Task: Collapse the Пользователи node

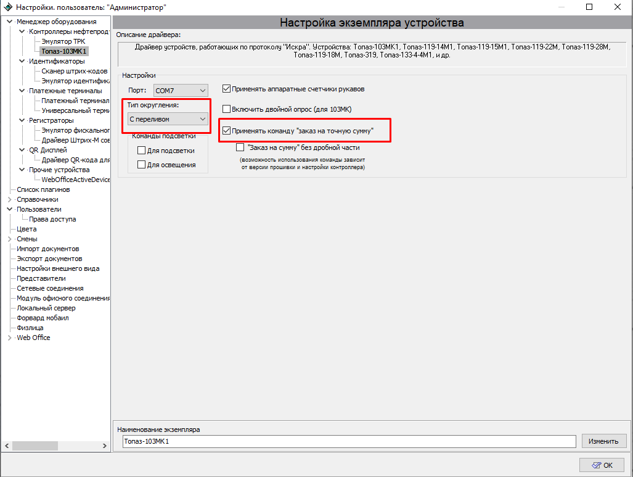Action: point(10,209)
